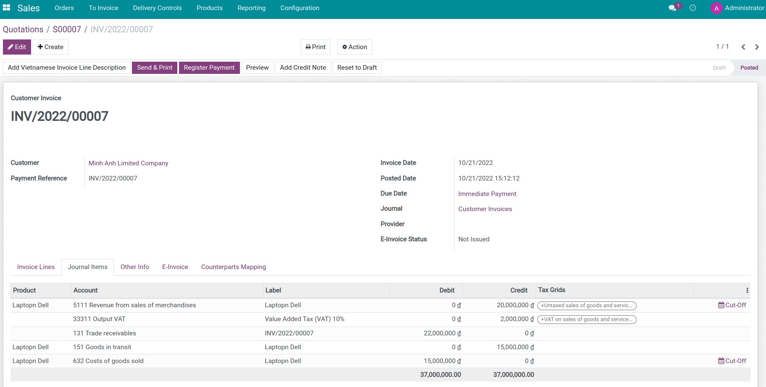Open activities using the clock icon

pyautogui.click(x=693, y=8)
